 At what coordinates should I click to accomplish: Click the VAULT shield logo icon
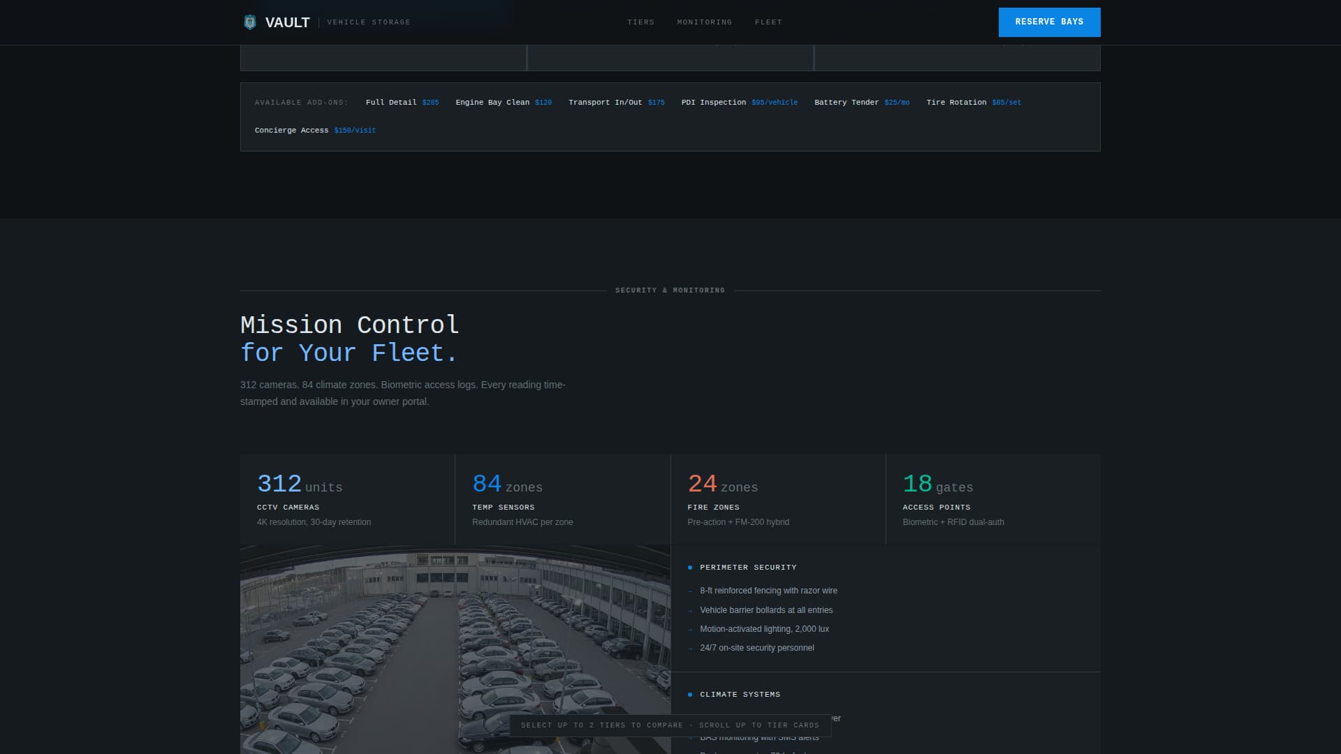[x=250, y=22]
